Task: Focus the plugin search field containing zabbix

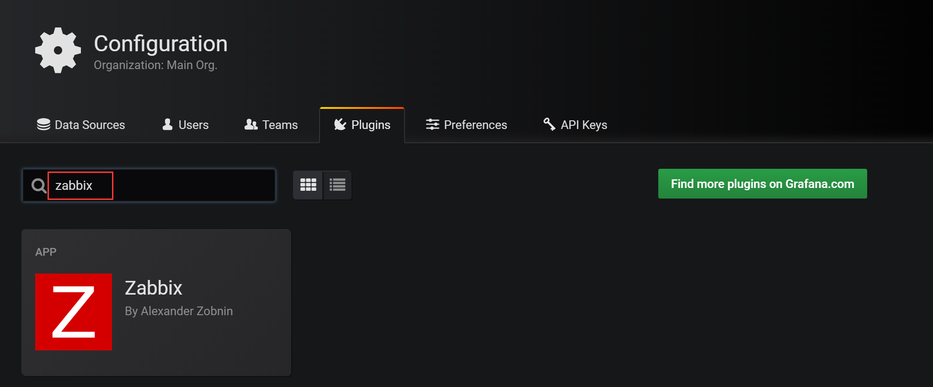Action: pos(149,185)
